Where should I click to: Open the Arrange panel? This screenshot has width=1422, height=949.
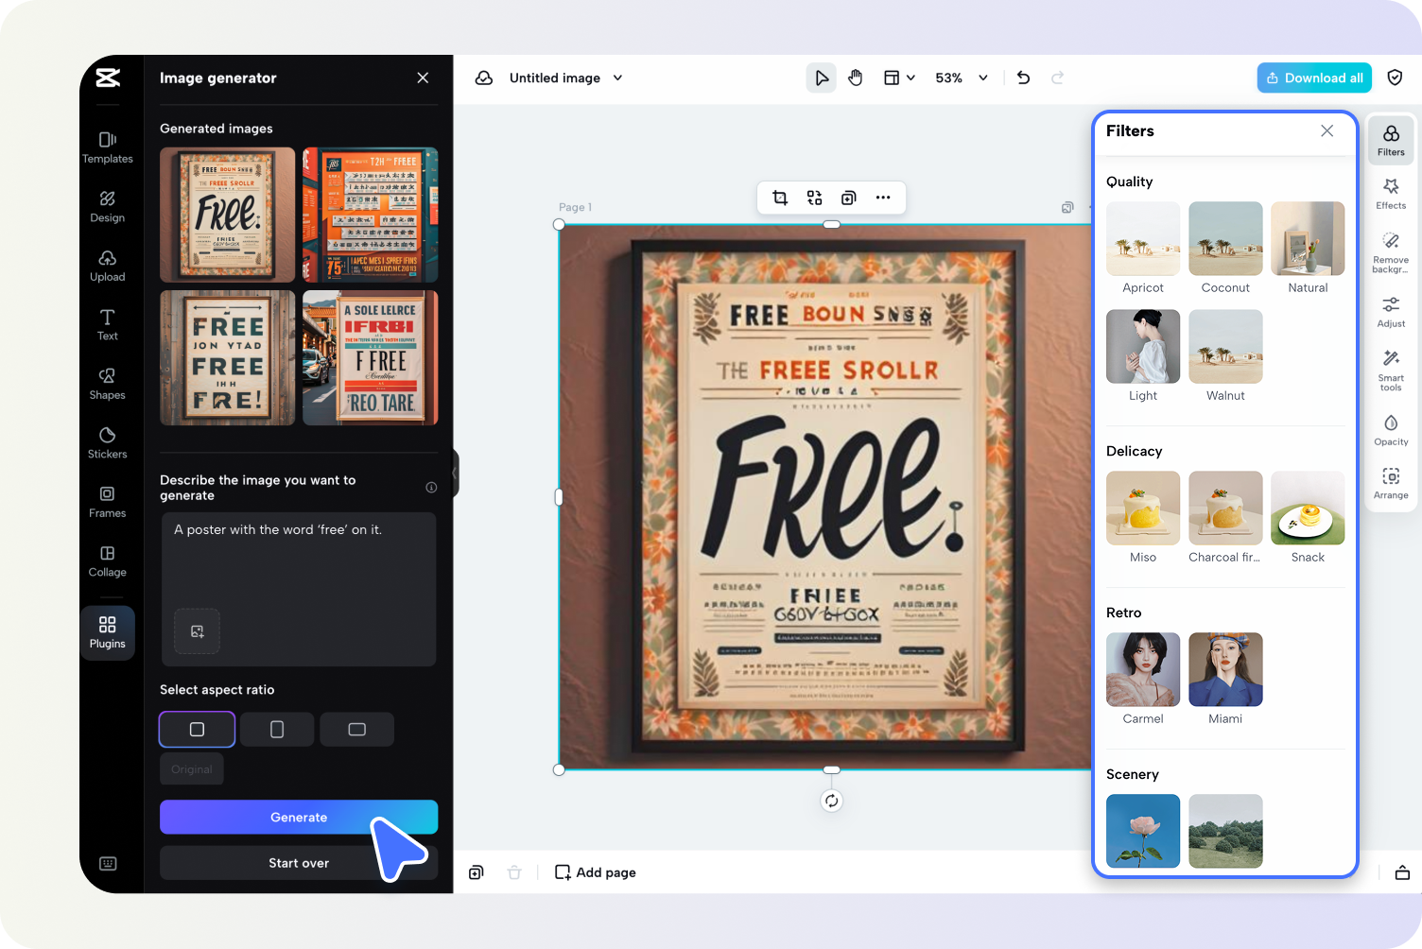(1391, 483)
